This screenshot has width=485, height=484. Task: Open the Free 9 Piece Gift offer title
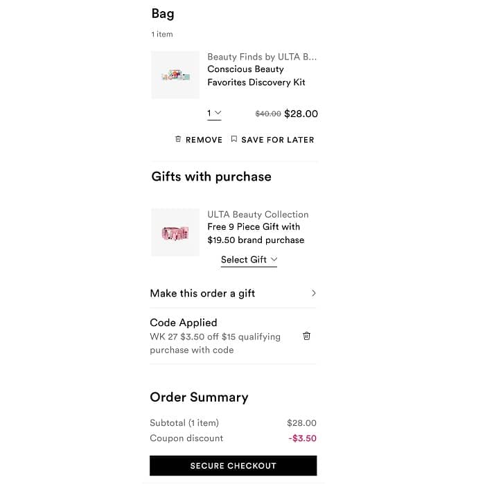pos(255,233)
